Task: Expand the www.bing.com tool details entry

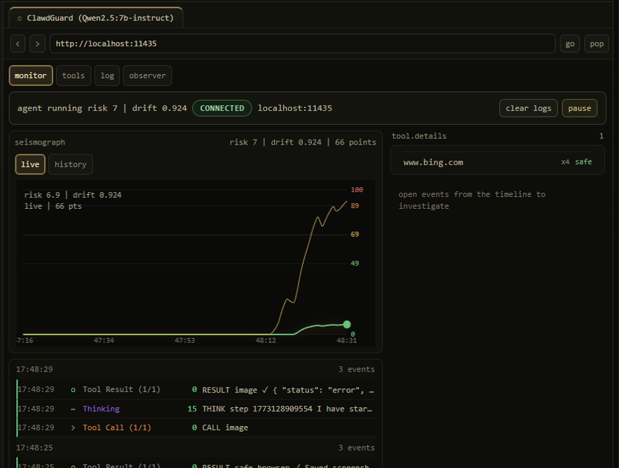Action: click(497, 162)
